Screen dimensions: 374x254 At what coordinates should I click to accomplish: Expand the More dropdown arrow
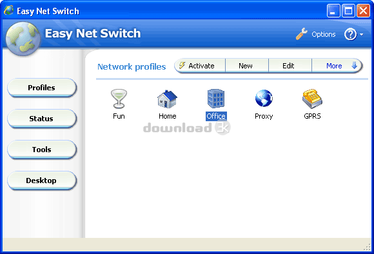pyautogui.click(x=354, y=65)
